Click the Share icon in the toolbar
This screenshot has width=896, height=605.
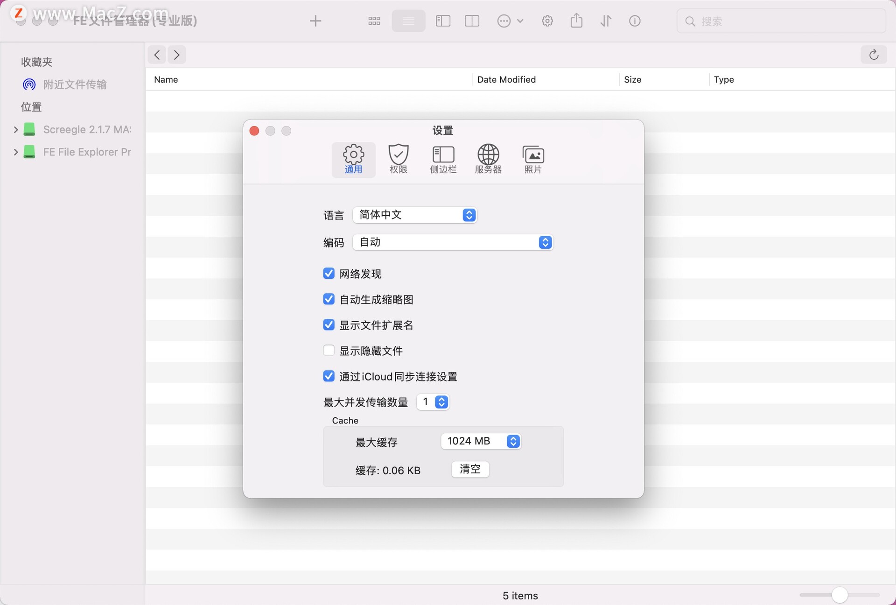577,21
